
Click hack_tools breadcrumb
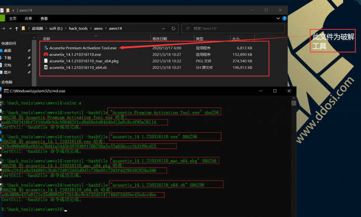[78, 28]
